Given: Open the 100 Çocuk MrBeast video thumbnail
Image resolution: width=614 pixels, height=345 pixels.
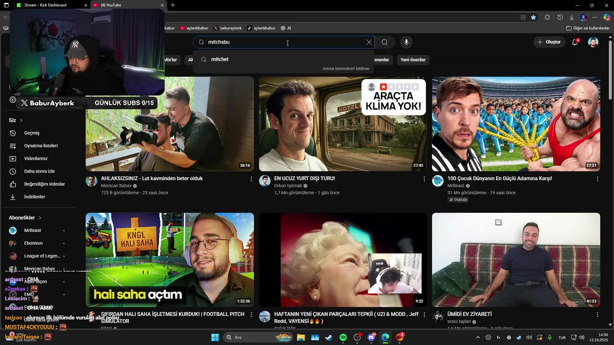Looking at the screenshot, I should pos(516,124).
